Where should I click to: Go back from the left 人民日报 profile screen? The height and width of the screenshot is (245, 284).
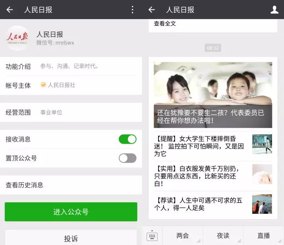[10, 10]
